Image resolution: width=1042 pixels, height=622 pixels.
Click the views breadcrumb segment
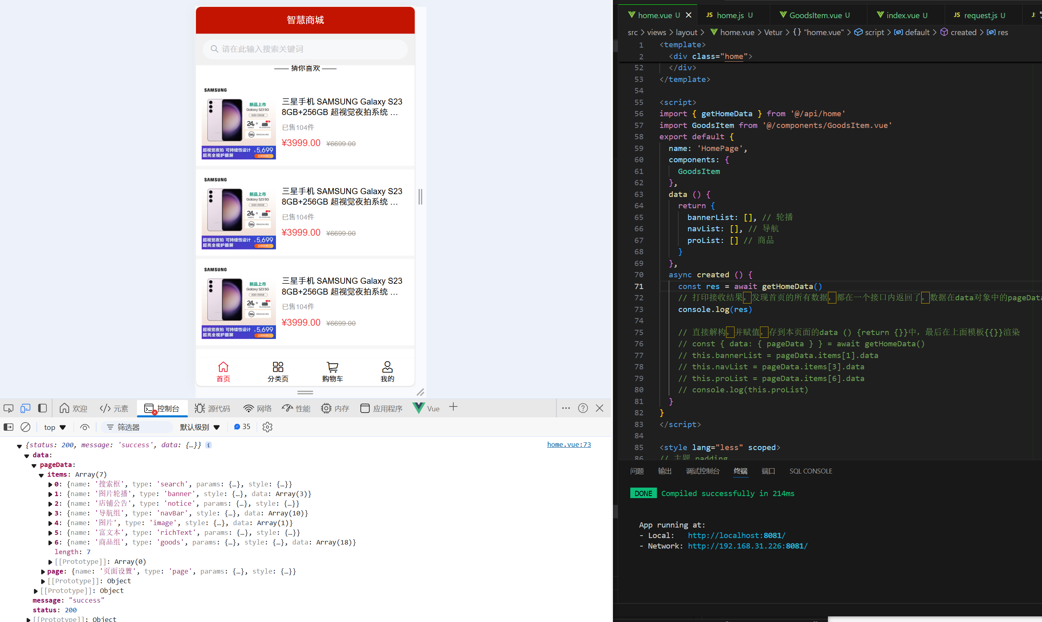point(657,32)
